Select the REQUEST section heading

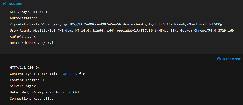16,4
